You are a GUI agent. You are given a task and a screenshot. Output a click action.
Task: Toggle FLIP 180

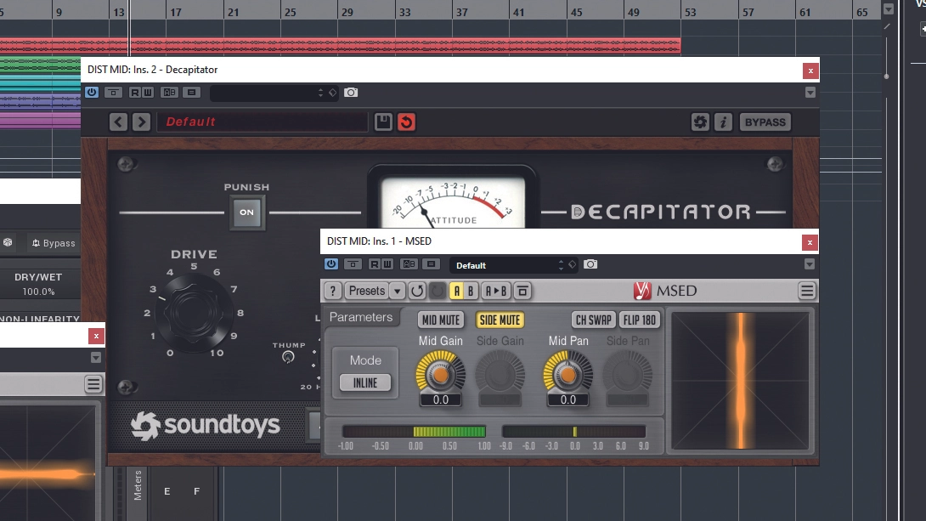click(640, 320)
